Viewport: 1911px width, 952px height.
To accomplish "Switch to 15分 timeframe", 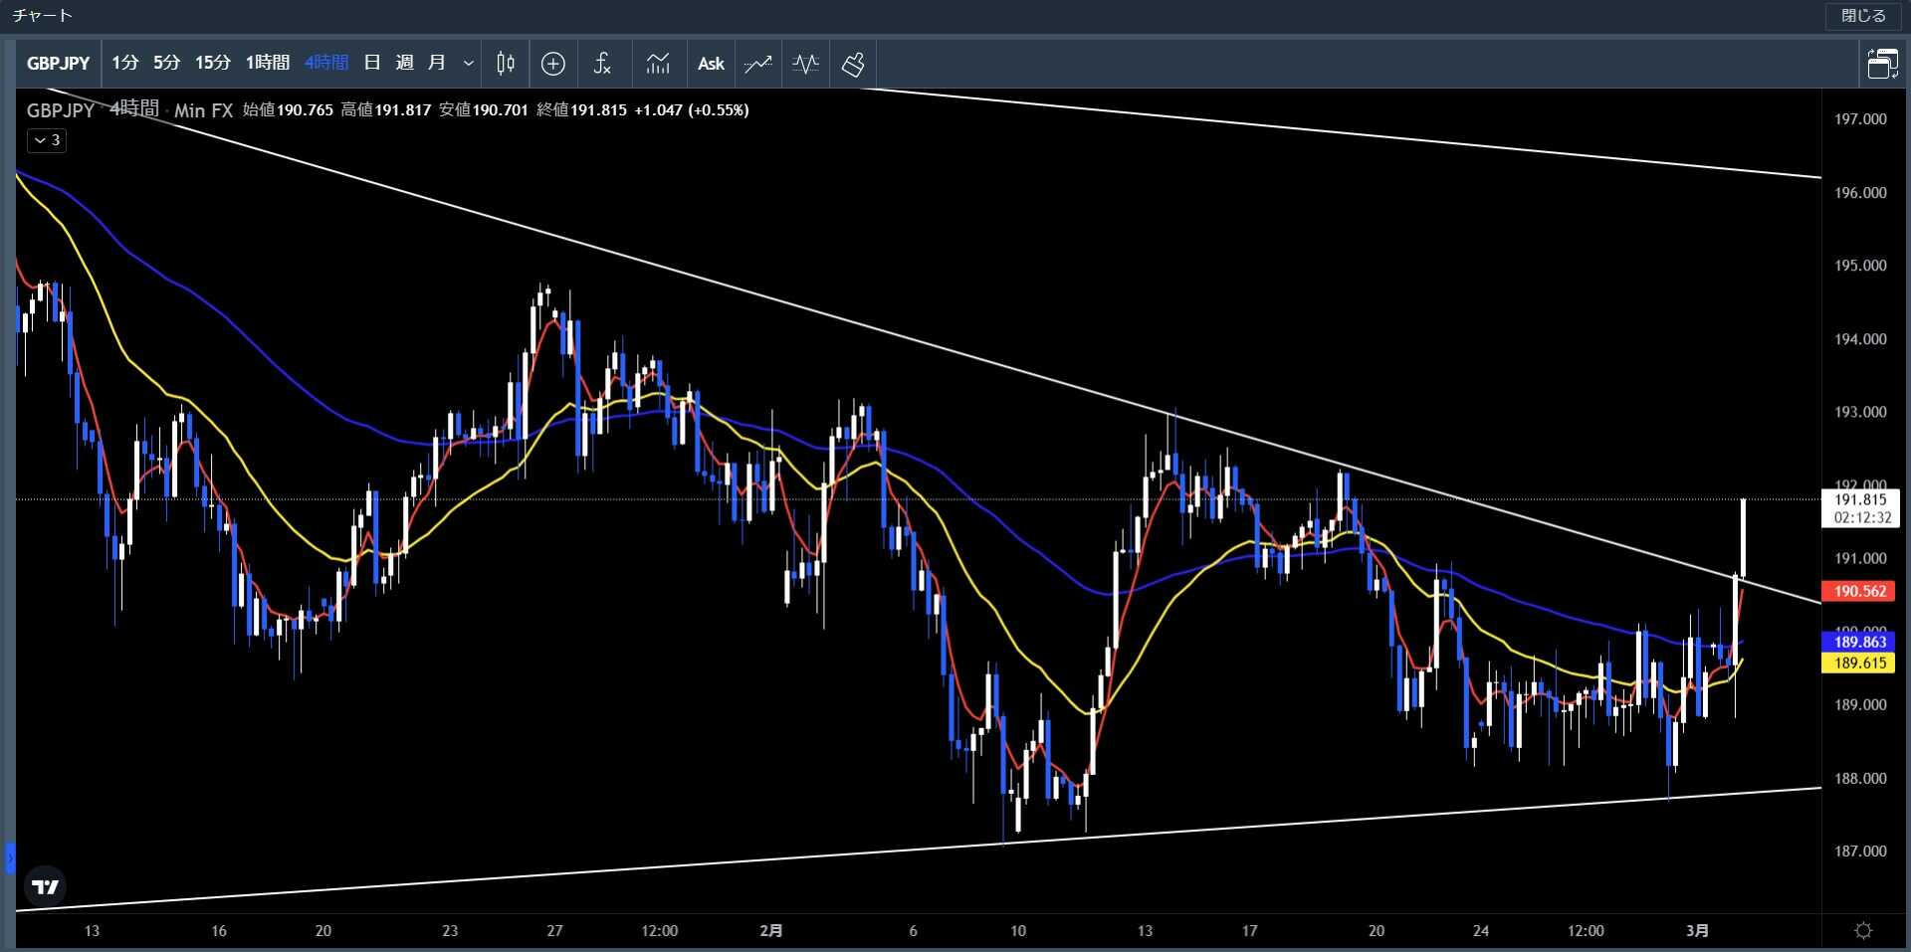I will pos(212,63).
